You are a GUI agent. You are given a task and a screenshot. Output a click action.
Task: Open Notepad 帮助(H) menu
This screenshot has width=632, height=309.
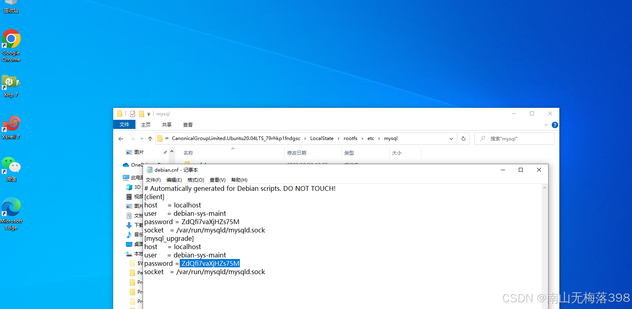(x=239, y=180)
